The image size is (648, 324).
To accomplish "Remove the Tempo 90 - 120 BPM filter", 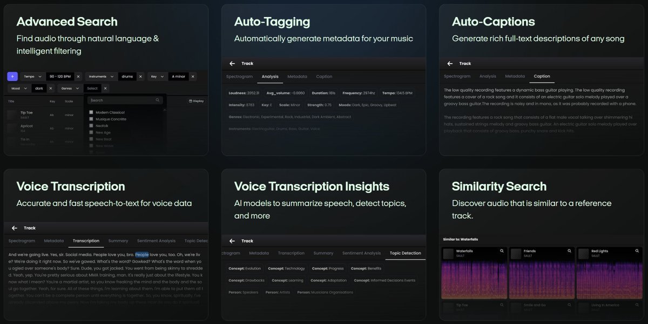I will (78, 77).
